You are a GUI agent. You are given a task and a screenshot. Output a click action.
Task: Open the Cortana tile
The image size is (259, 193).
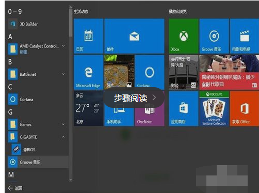coord(150,72)
